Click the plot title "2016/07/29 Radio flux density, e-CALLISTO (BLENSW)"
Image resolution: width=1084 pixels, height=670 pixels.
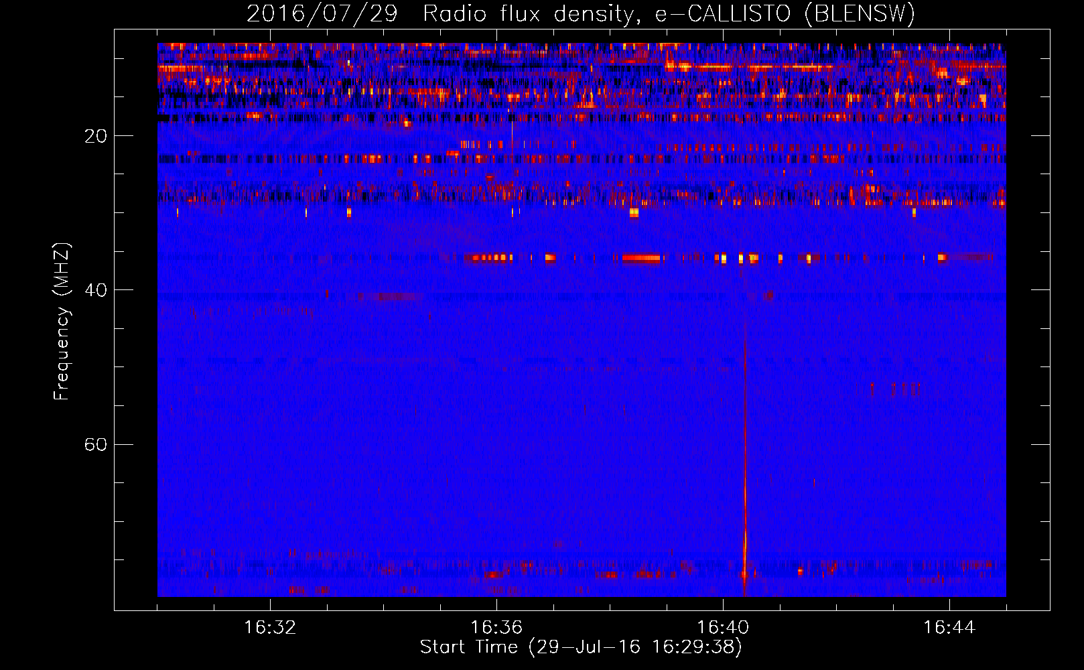click(581, 13)
